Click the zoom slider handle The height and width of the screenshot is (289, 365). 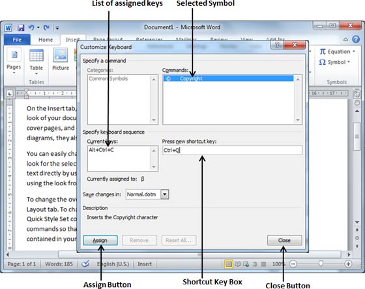[321, 264]
